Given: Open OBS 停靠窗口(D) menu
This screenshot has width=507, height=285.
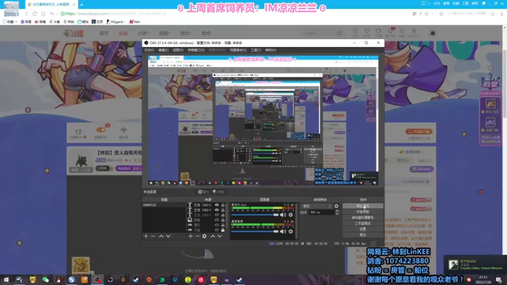Looking at the screenshot, I should coord(196,50).
